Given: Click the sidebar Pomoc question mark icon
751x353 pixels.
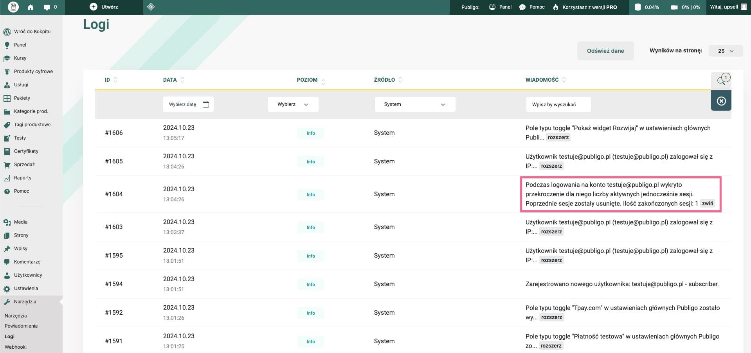Looking at the screenshot, I should click(x=7, y=192).
